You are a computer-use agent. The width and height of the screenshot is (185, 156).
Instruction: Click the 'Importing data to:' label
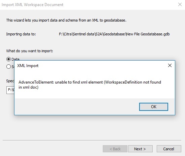[x=21, y=34]
